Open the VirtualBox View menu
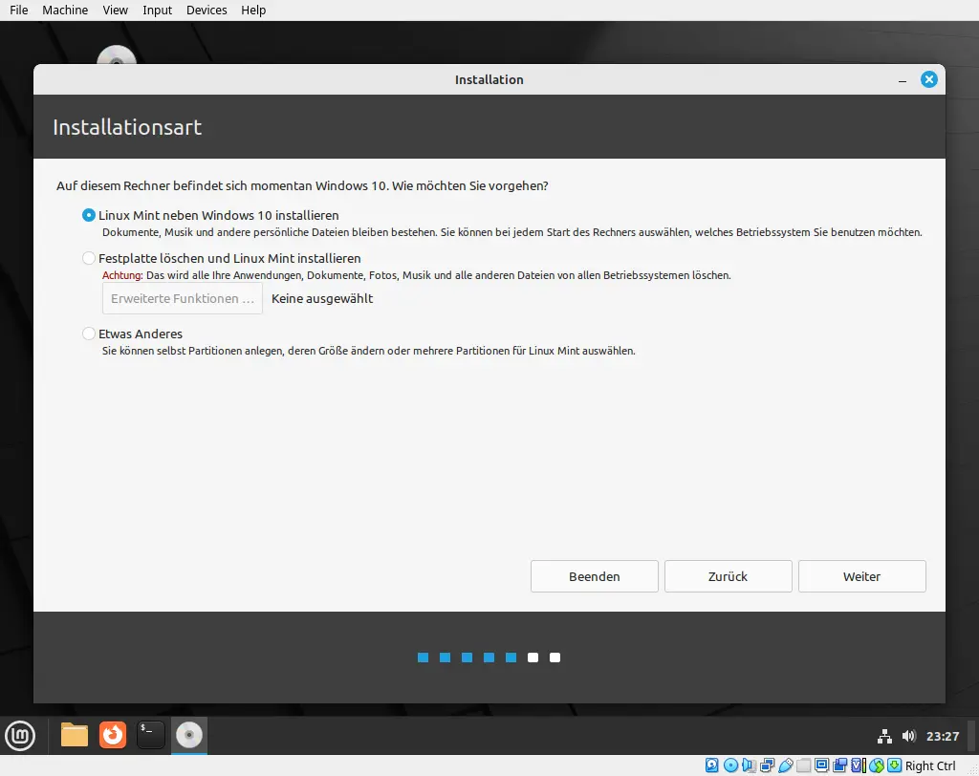This screenshot has width=979, height=776. click(x=116, y=10)
